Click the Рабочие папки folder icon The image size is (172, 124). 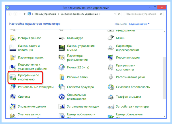(62, 77)
